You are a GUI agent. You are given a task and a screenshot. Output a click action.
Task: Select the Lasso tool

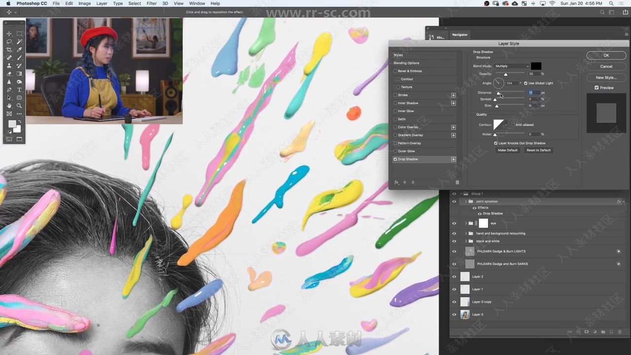(9, 42)
